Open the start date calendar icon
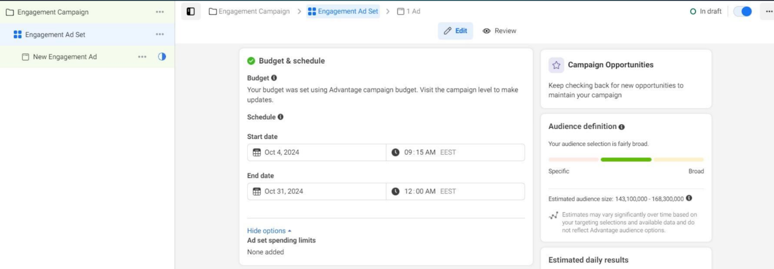Screen dimensions: 774x269 [257, 152]
